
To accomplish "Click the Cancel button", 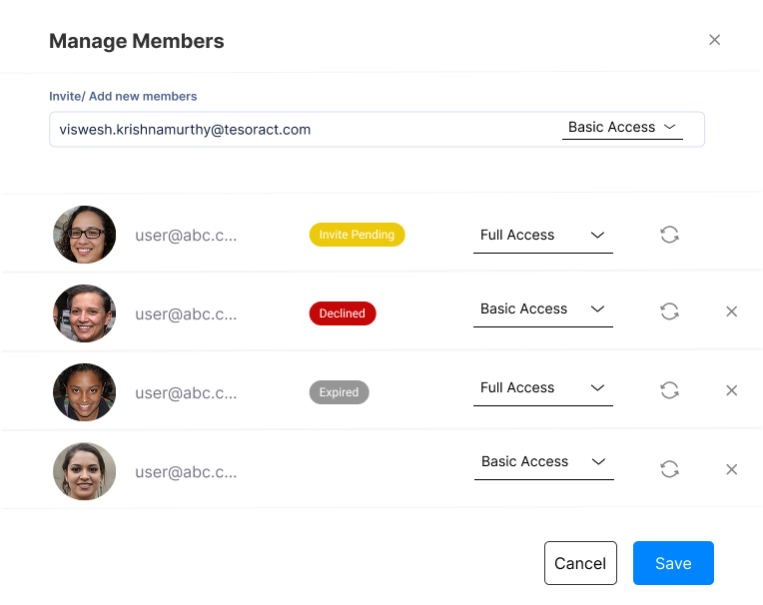I will pos(580,563).
